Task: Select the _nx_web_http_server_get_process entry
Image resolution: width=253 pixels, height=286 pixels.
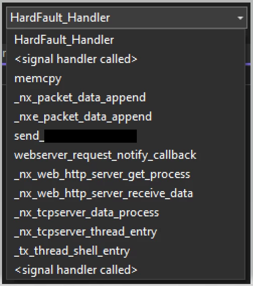Action: click(126, 175)
